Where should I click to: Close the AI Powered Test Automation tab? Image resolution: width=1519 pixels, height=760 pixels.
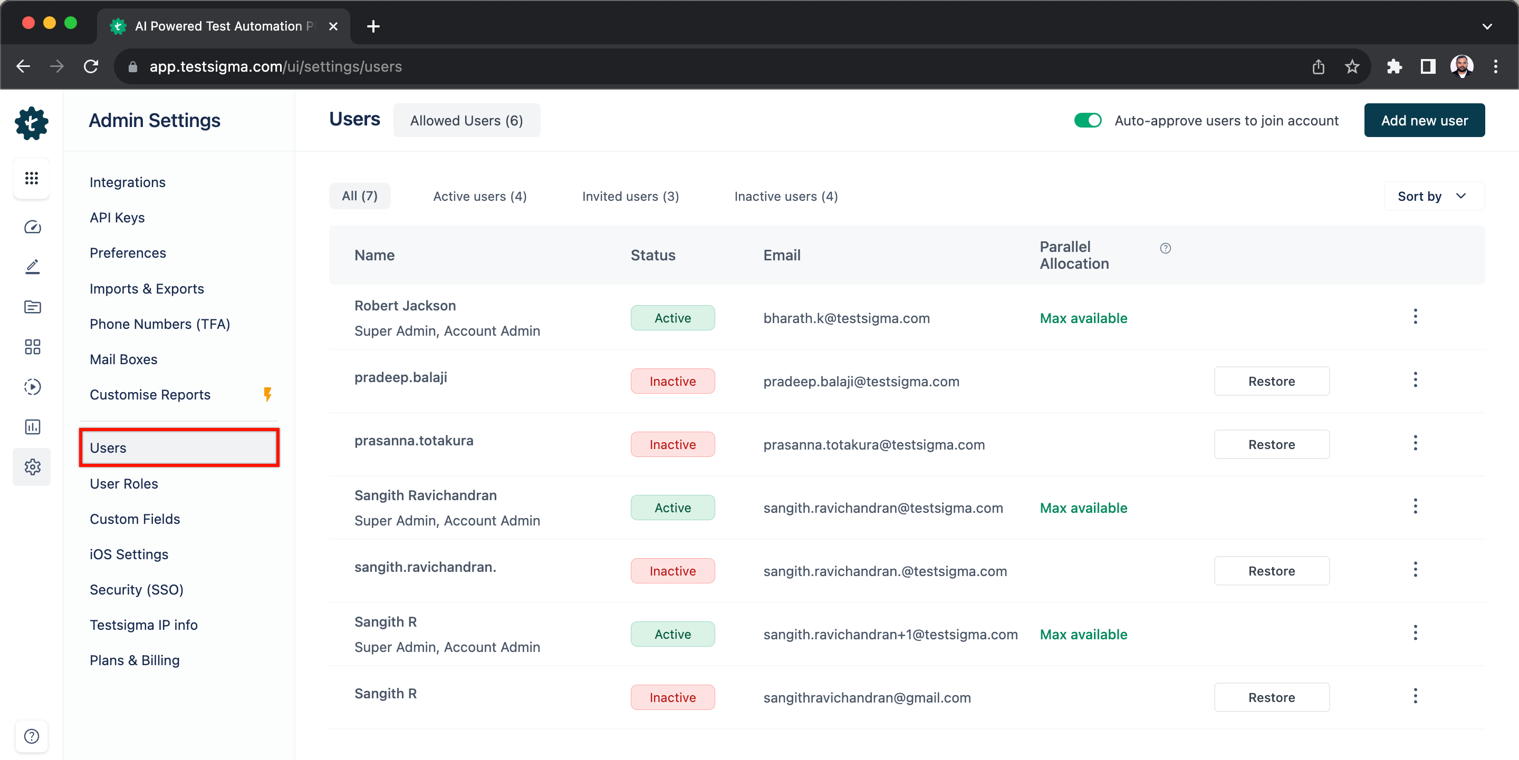click(333, 26)
